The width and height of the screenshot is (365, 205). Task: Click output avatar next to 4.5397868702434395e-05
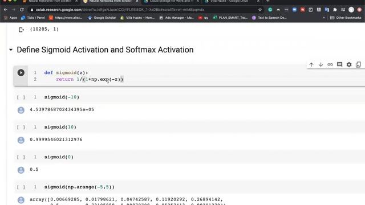[21, 110]
